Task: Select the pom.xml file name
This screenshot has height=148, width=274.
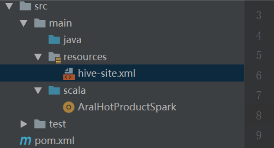Action: [x=55, y=141]
